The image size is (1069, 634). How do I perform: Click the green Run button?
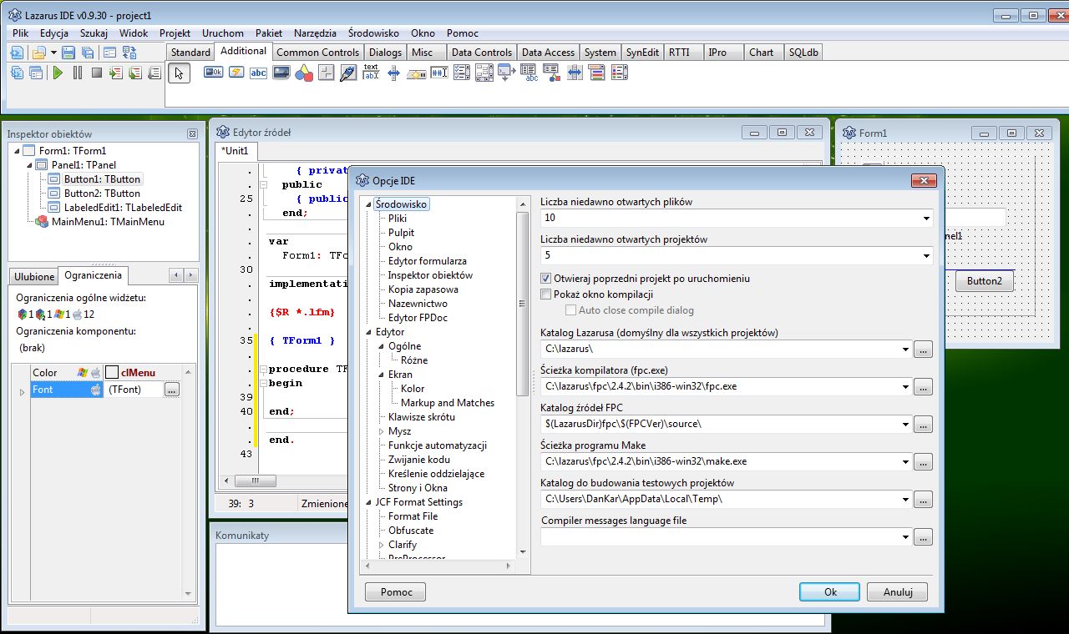[58, 73]
